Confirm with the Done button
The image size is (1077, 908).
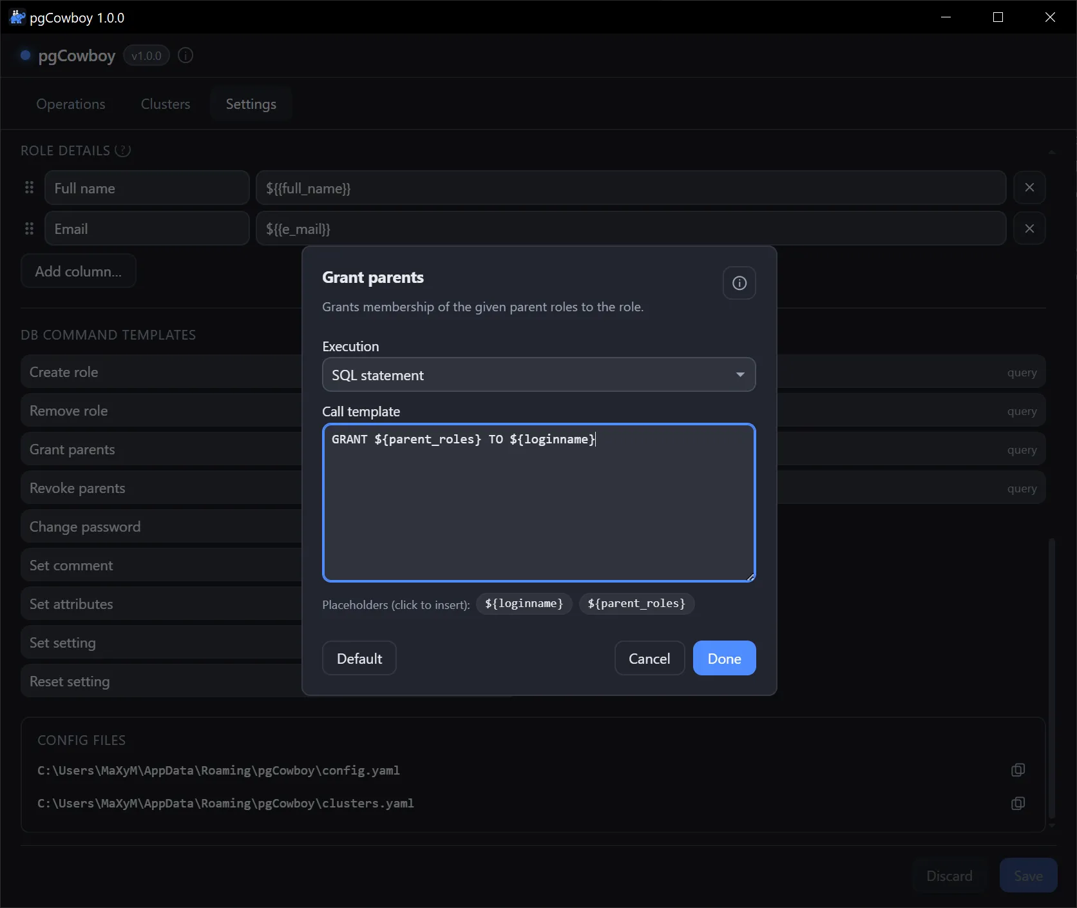724,658
